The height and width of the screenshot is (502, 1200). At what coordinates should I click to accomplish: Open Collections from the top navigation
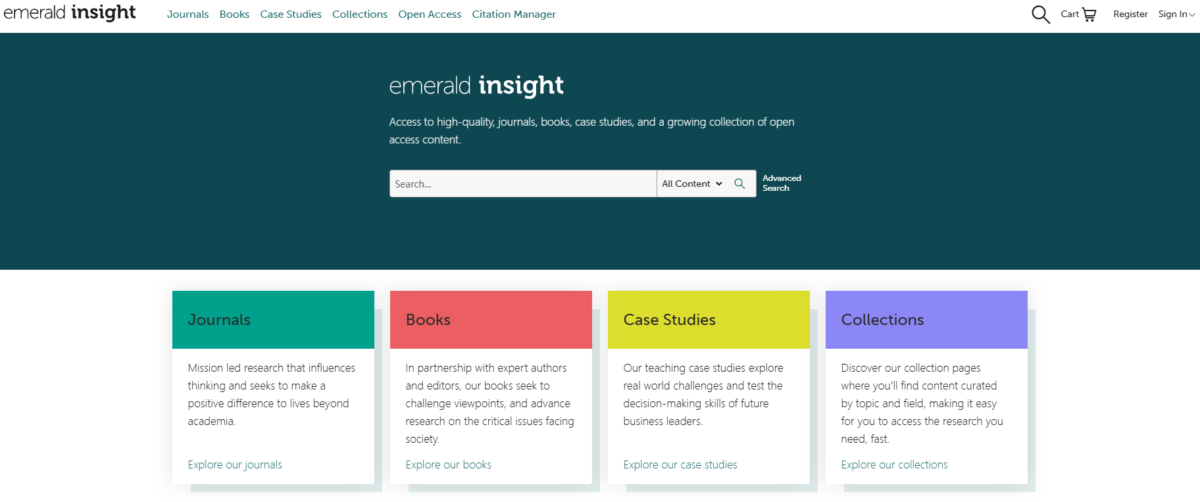pyautogui.click(x=360, y=14)
